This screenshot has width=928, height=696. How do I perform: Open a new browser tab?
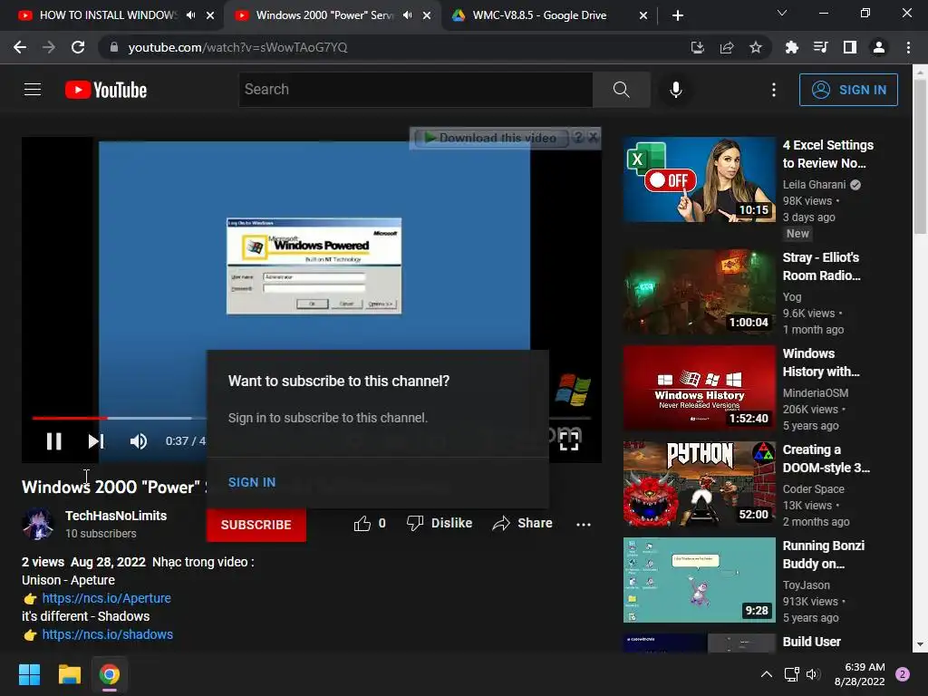coord(678,15)
